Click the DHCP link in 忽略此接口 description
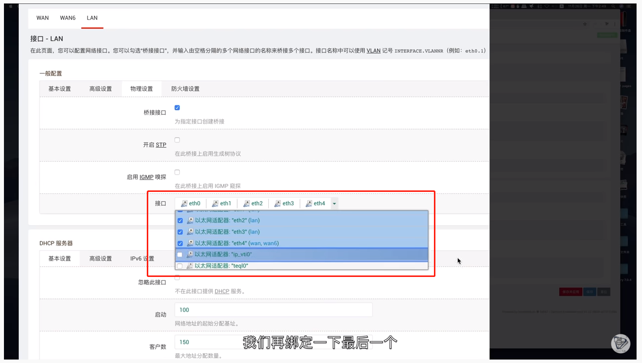 pyautogui.click(x=222, y=291)
